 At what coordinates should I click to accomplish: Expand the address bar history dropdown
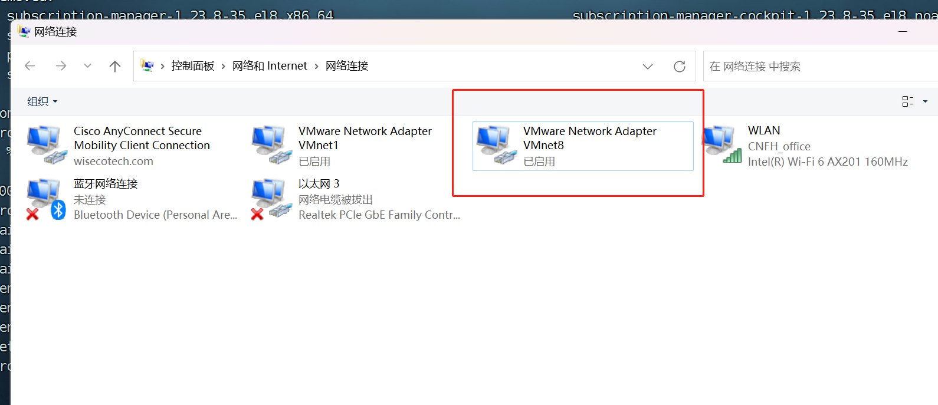tap(648, 67)
